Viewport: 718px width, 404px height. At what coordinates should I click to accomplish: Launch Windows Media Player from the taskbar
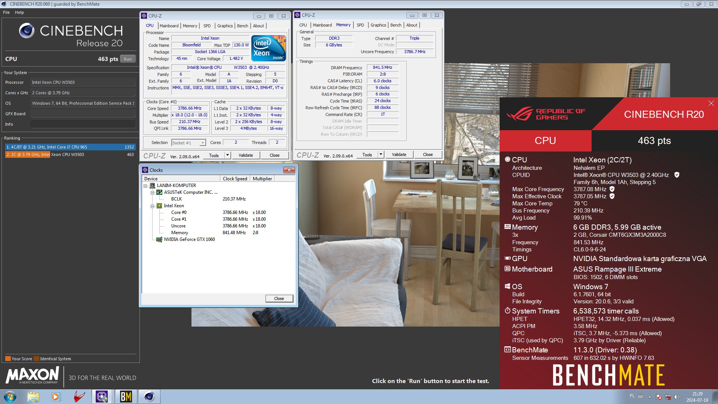tap(56, 397)
